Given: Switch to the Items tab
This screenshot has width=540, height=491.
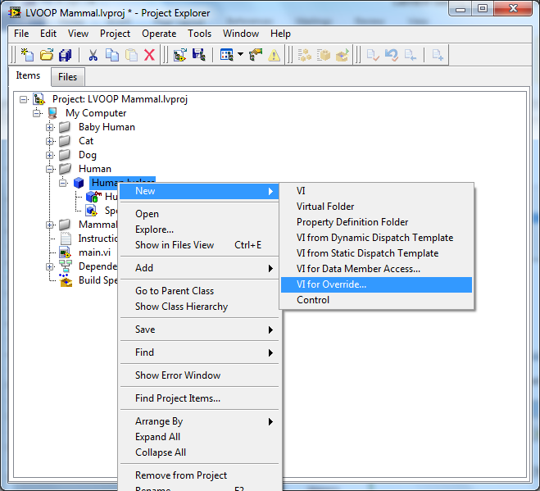Looking at the screenshot, I should (x=28, y=75).
